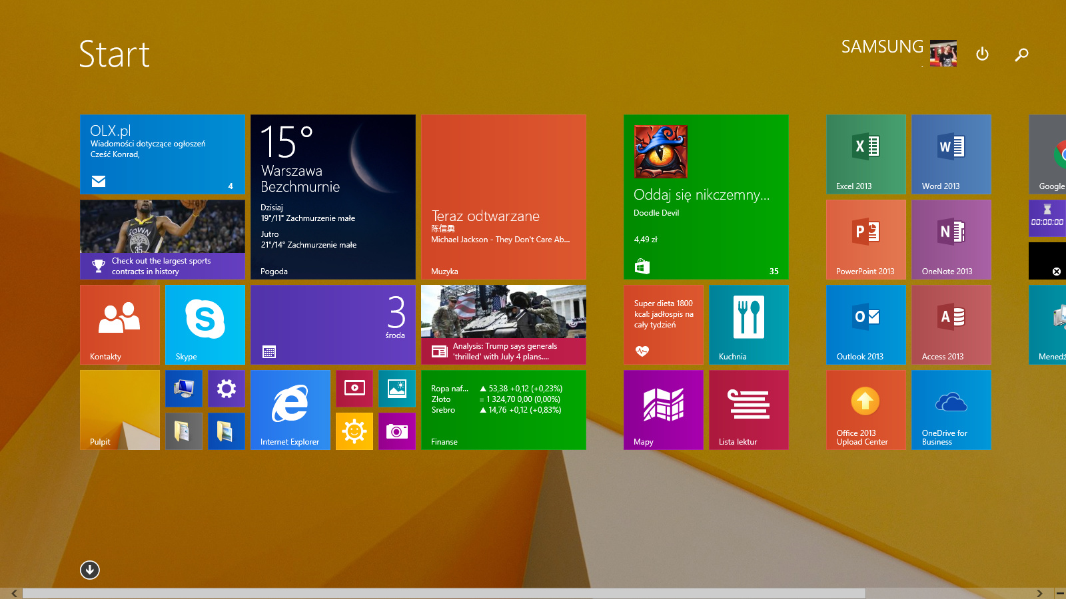Screen dimensions: 1066x599
Task: Open the Video app tile
Action: pyautogui.click(x=354, y=389)
